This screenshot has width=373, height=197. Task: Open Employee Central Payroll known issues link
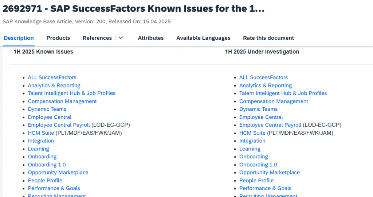pos(59,125)
